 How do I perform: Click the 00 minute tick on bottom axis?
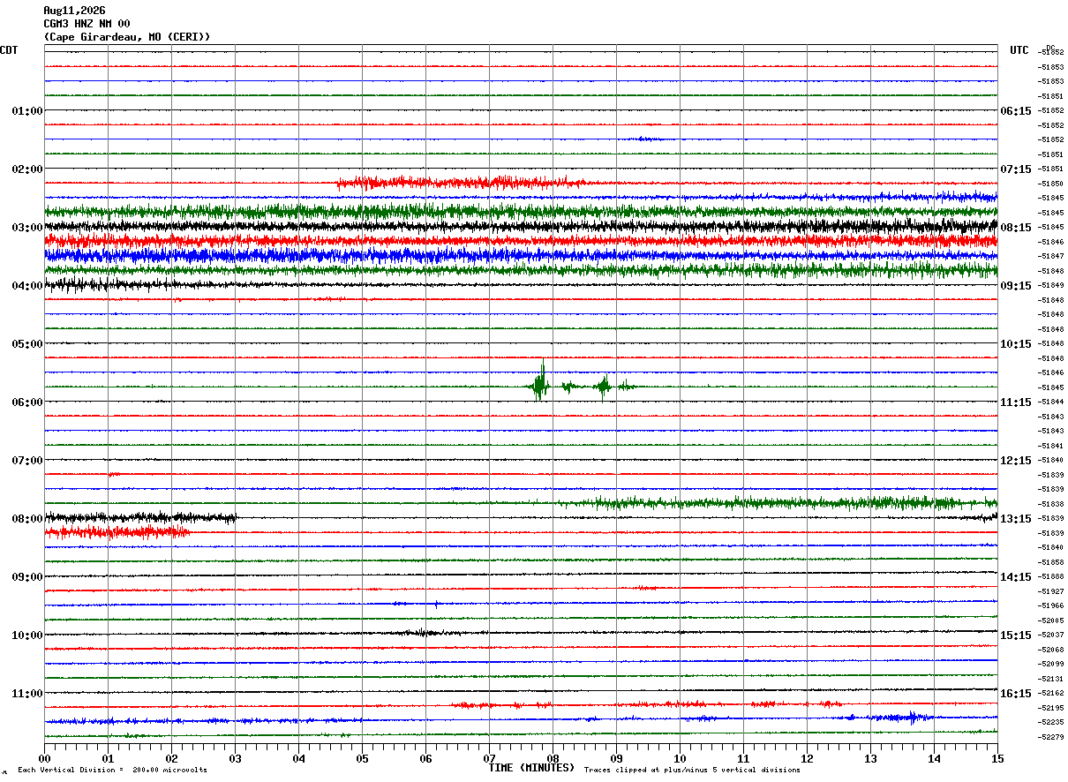(x=44, y=758)
